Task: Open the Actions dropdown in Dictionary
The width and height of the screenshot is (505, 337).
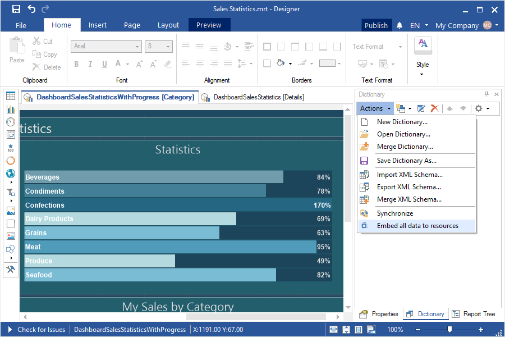Action: (x=375, y=108)
